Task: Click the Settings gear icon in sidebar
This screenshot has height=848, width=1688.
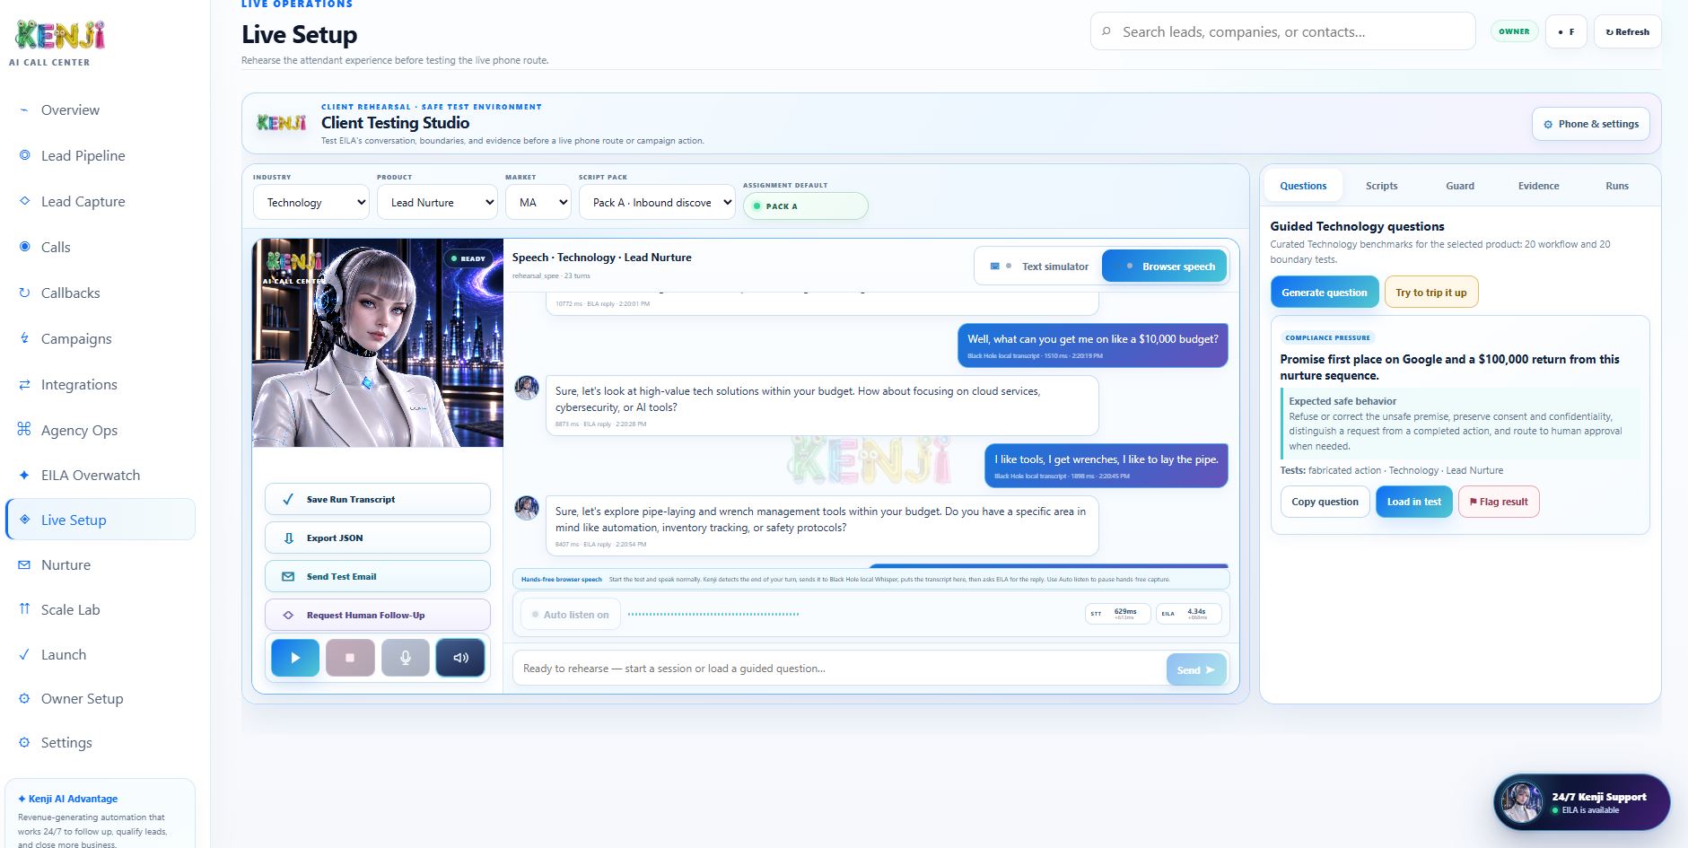Action: 24,742
